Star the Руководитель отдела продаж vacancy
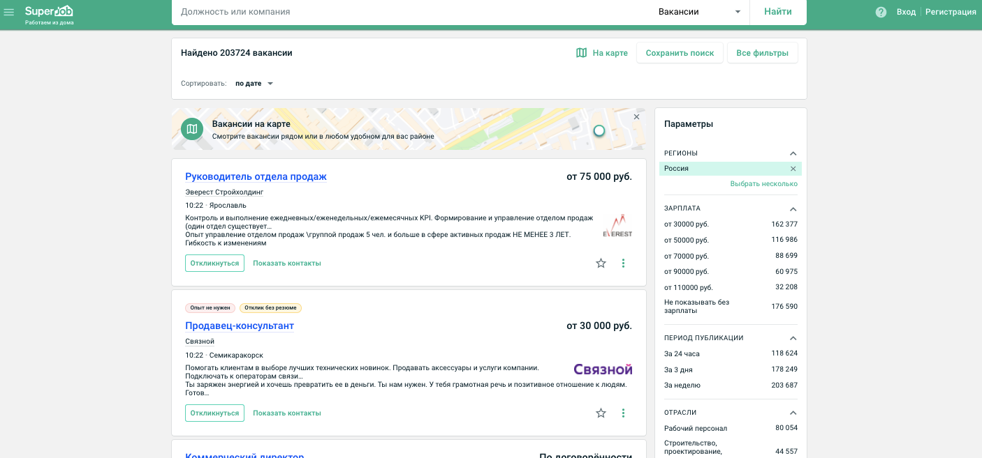The image size is (982, 458). click(x=601, y=264)
